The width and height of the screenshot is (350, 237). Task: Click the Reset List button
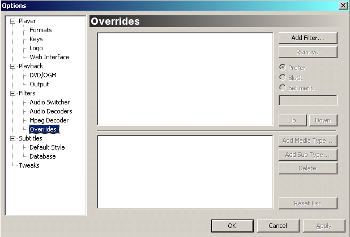308,203
